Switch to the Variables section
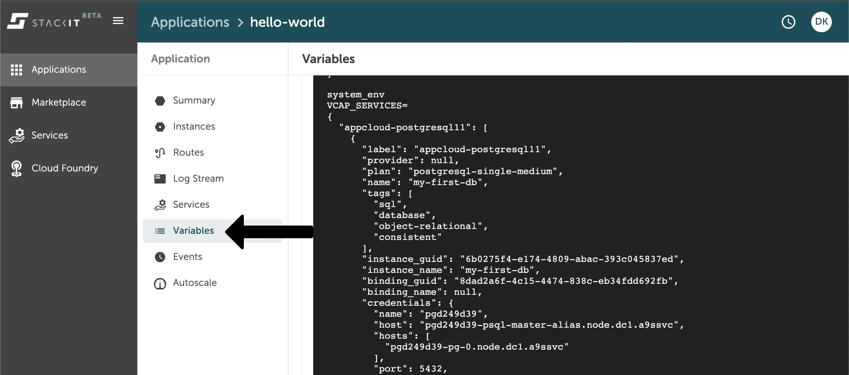Screen dimensions: 849x375 (x=193, y=231)
